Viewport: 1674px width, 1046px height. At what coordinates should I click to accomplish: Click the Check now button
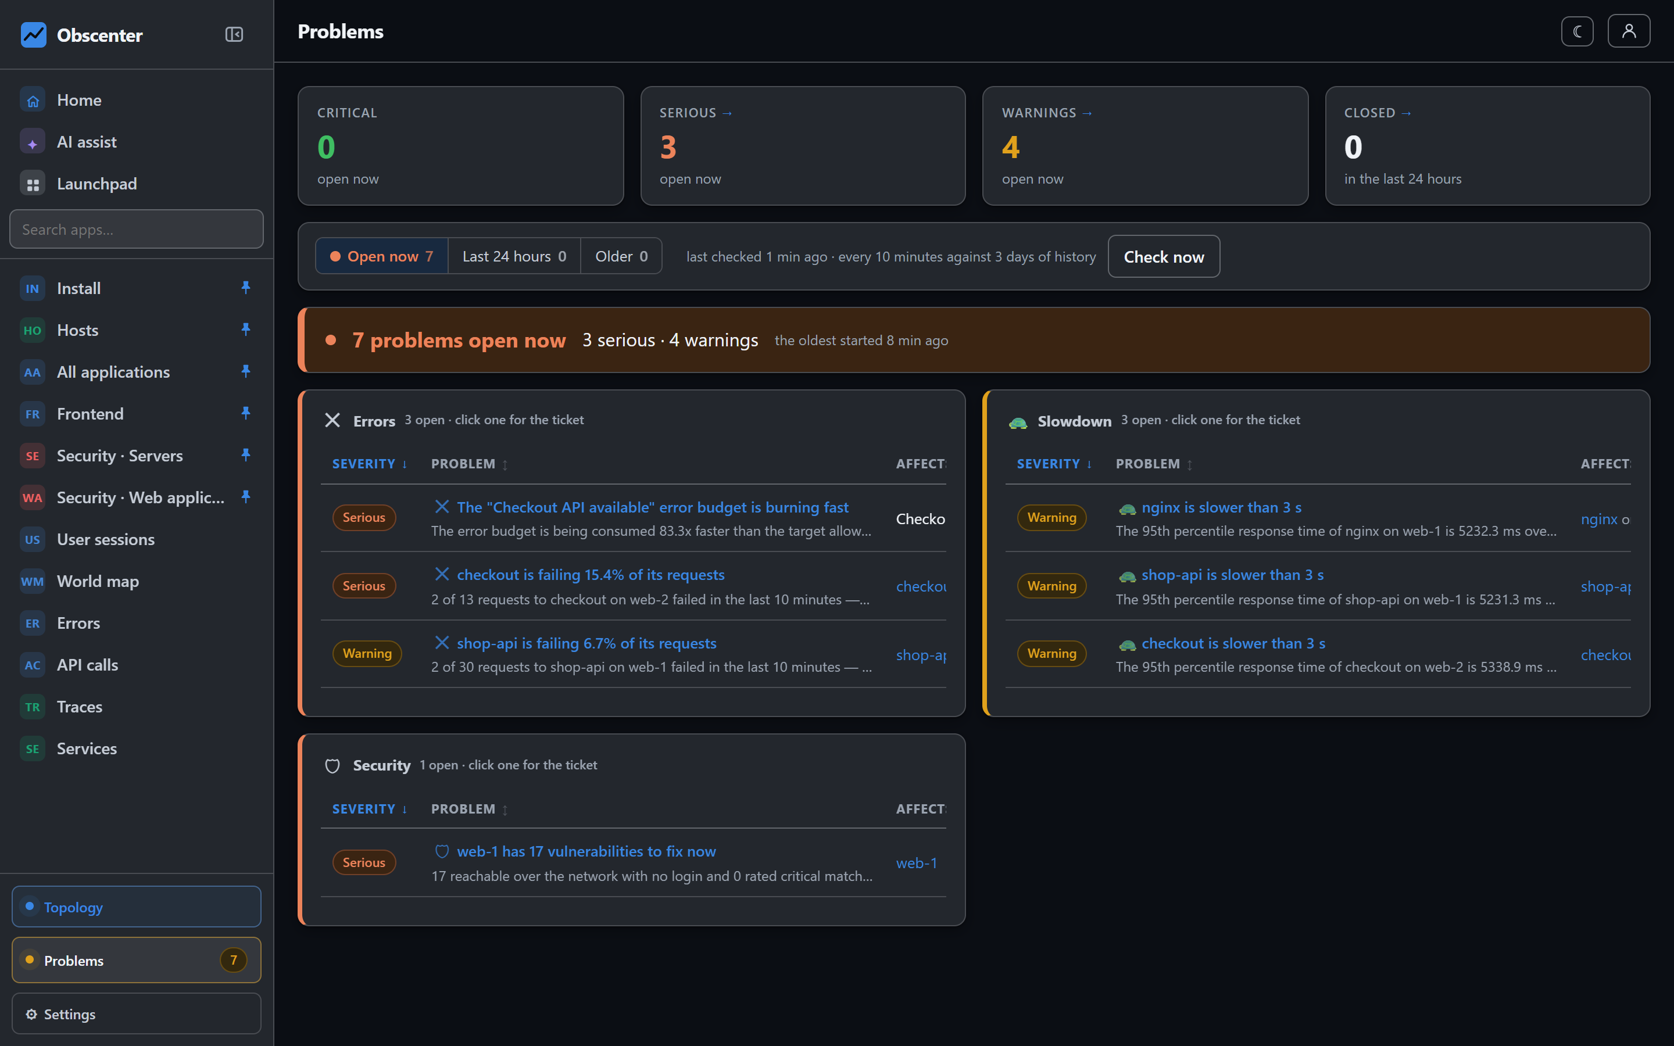pyautogui.click(x=1164, y=257)
